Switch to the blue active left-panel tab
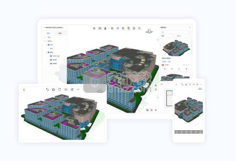This screenshot has height=161, width=236. (x=48, y=33)
